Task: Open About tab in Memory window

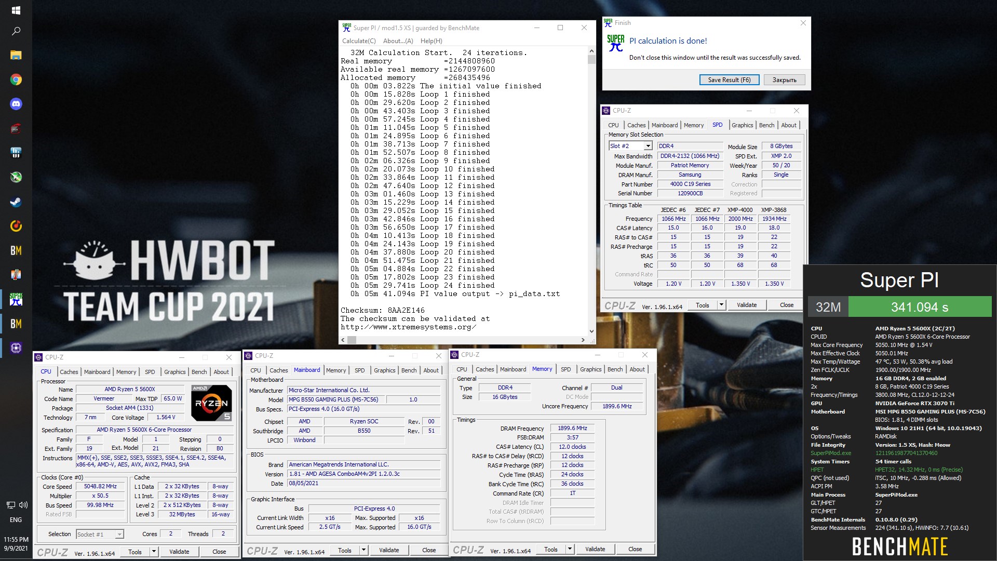Action: [x=637, y=369]
